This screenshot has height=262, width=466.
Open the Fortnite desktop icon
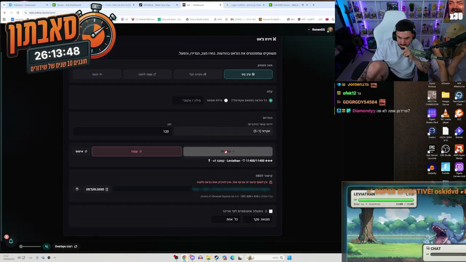[x=446, y=168]
